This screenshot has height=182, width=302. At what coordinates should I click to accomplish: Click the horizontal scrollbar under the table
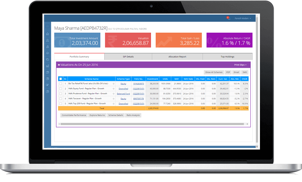pos(152,124)
